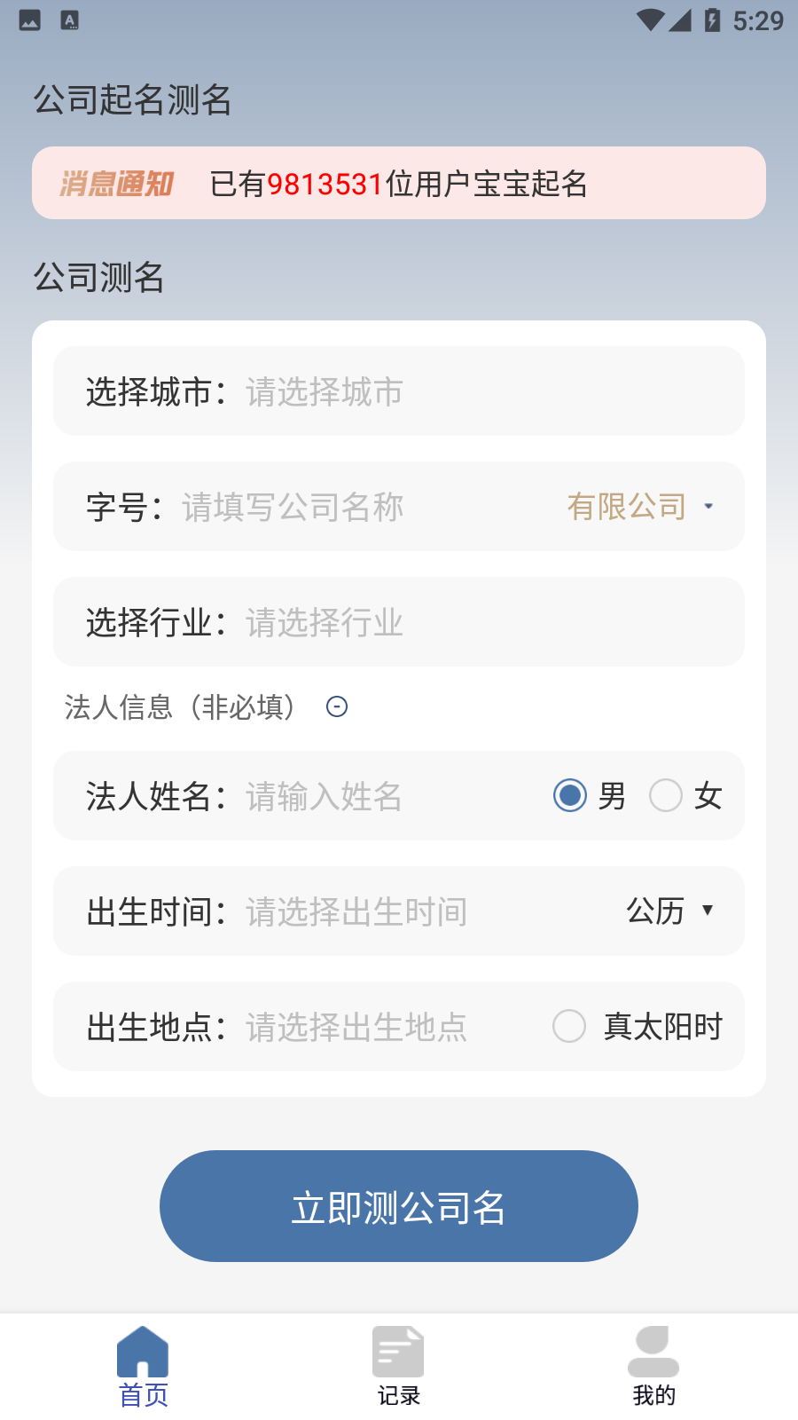Select the 女 gender radio button
The image size is (798, 1420).
click(666, 795)
